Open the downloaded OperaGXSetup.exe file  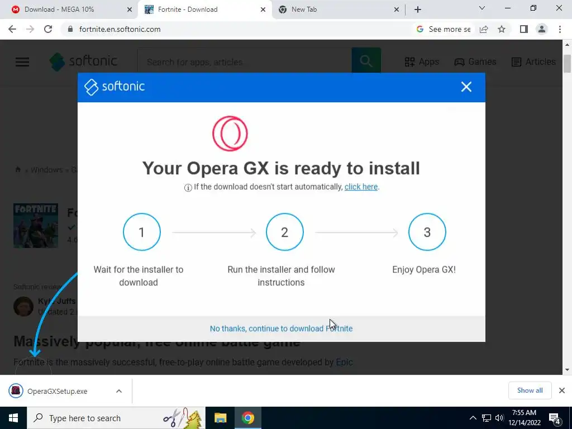pyautogui.click(x=58, y=391)
